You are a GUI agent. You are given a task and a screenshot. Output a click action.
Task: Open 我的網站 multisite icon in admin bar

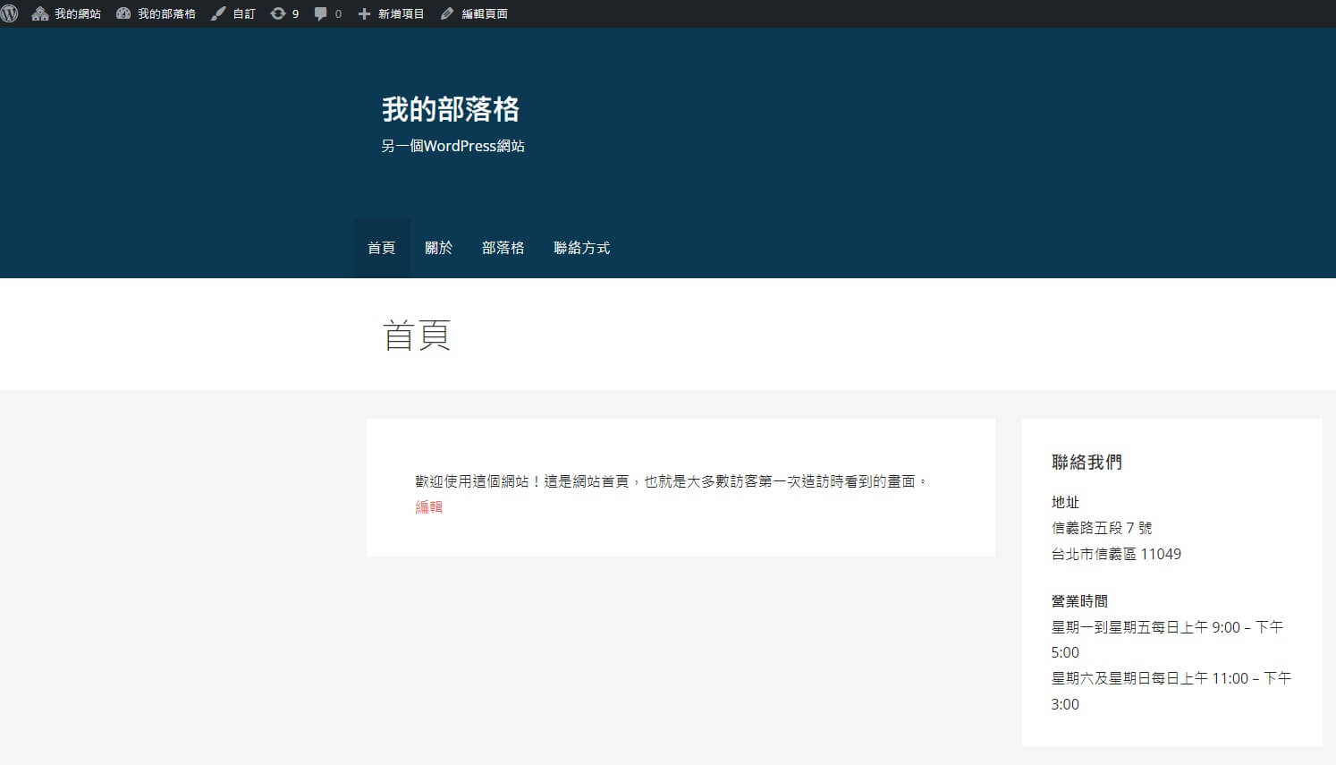(x=40, y=13)
